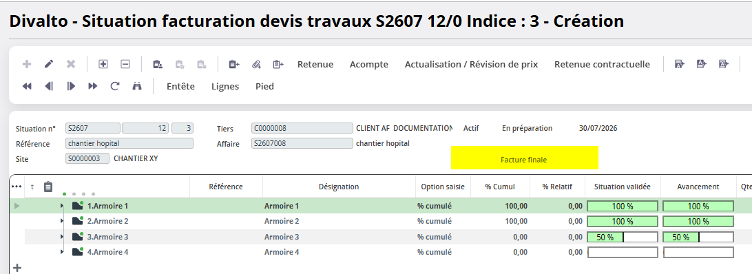This screenshot has width=752, height=274.
Task: Click the indice field showing 3
Action: pyautogui.click(x=182, y=128)
